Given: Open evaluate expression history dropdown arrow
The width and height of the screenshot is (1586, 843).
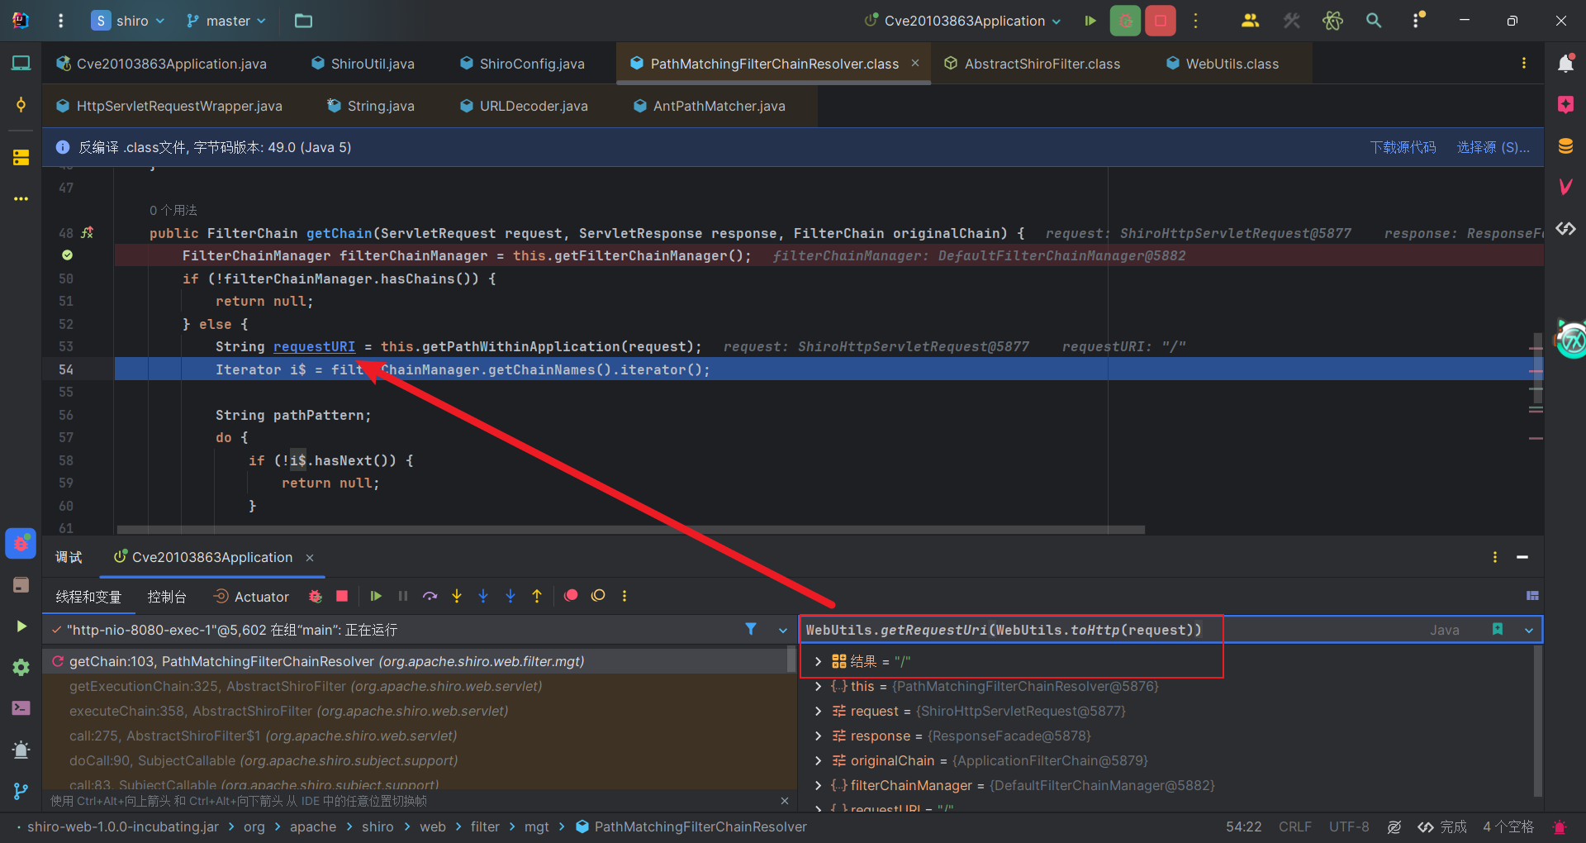Looking at the screenshot, I should [1529, 630].
